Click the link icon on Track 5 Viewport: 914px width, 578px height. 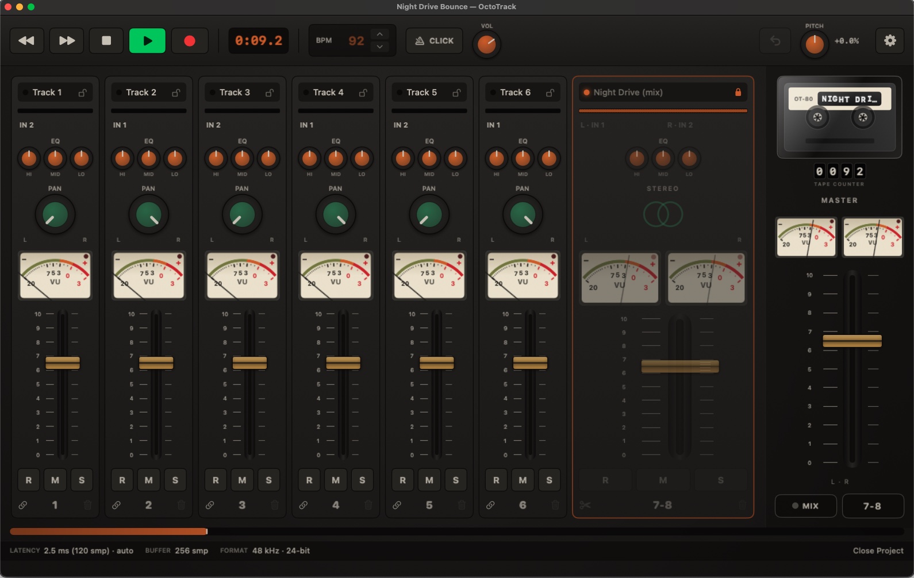(x=397, y=505)
